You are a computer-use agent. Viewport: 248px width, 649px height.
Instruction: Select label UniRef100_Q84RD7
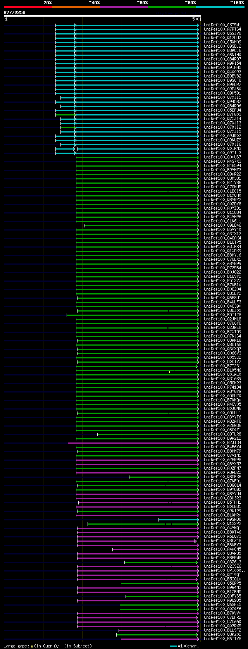(x=222, y=59)
